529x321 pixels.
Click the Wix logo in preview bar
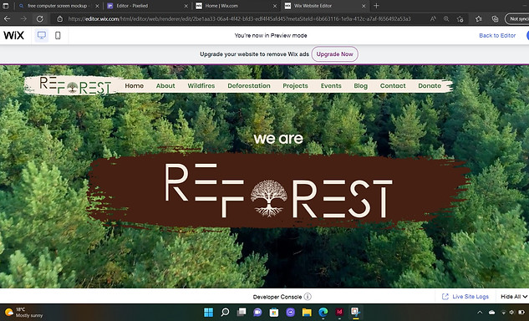[x=13, y=35]
